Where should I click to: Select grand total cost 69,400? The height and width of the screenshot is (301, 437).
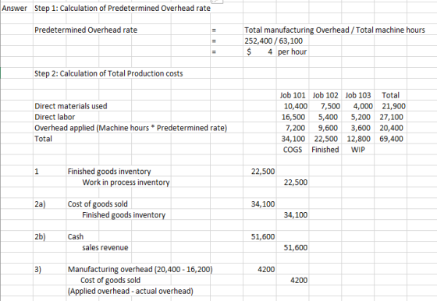tap(391, 139)
